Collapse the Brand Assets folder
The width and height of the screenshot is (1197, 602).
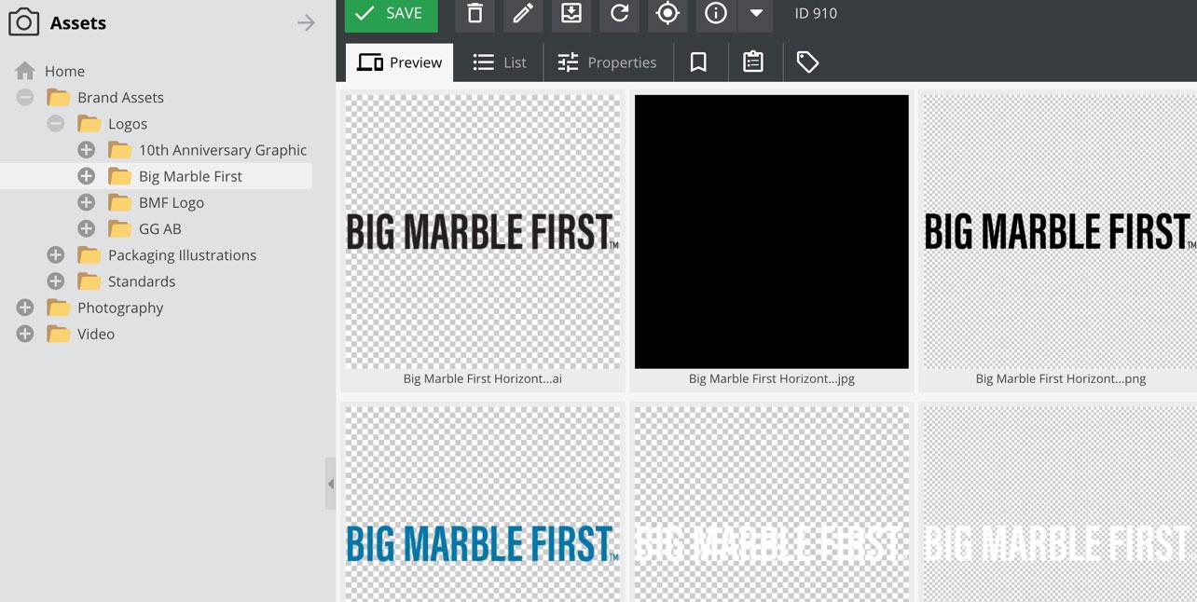pos(25,97)
